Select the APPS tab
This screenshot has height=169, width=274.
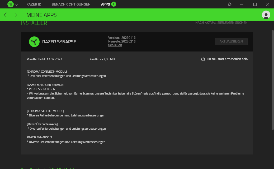click(x=105, y=4)
